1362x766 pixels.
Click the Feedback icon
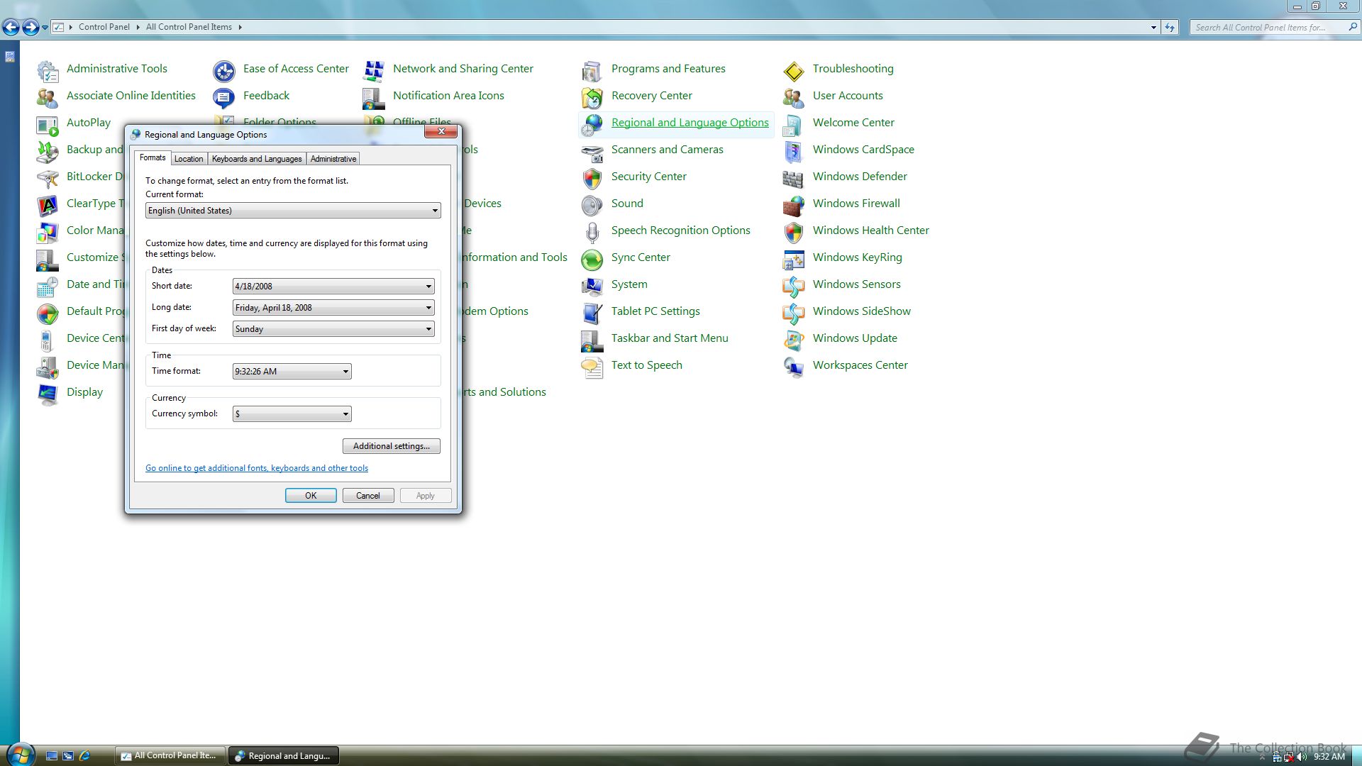[224, 98]
